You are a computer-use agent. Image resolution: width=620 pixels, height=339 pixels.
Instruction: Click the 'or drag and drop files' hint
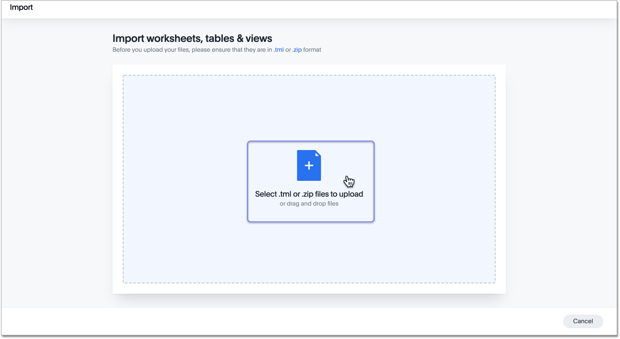coord(309,203)
